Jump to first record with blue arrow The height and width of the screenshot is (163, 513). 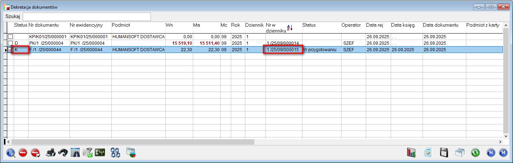pos(491,153)
